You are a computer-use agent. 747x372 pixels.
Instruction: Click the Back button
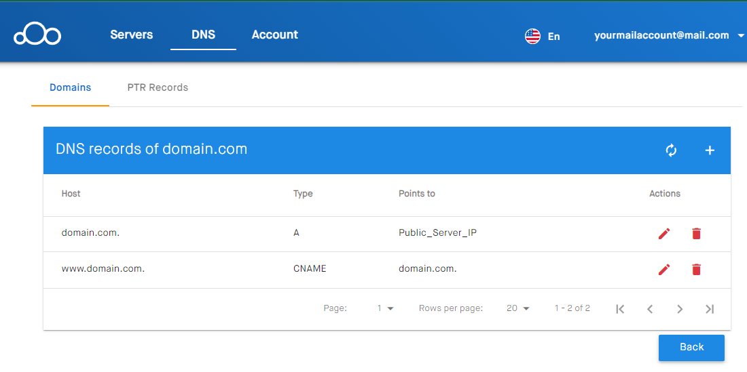[x=691, y=348]
